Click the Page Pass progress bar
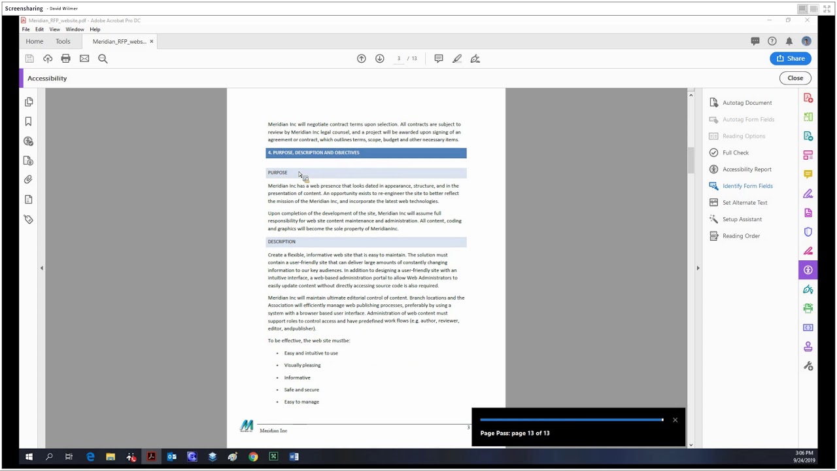 [572, 420]
